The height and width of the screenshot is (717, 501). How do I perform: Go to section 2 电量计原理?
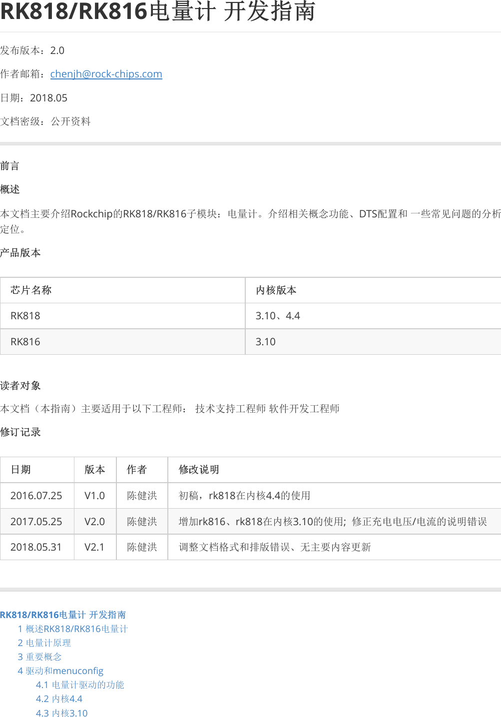coord(44,643)
